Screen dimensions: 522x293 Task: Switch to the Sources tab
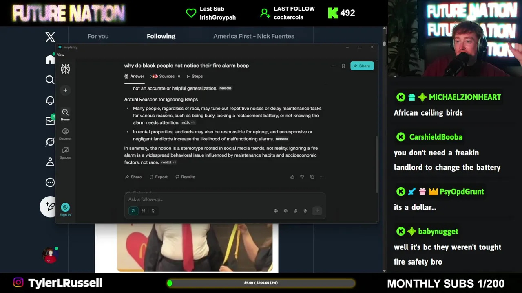point(166,76)
